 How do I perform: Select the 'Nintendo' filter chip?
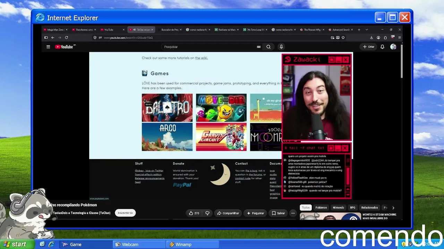[339, 208]
